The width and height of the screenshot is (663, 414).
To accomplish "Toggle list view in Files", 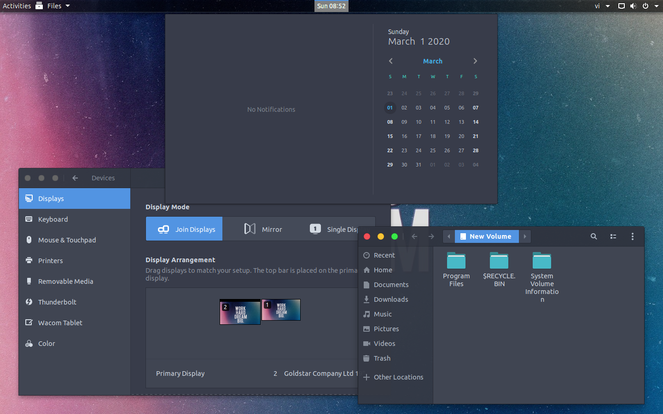I will [x=613, y=236].
